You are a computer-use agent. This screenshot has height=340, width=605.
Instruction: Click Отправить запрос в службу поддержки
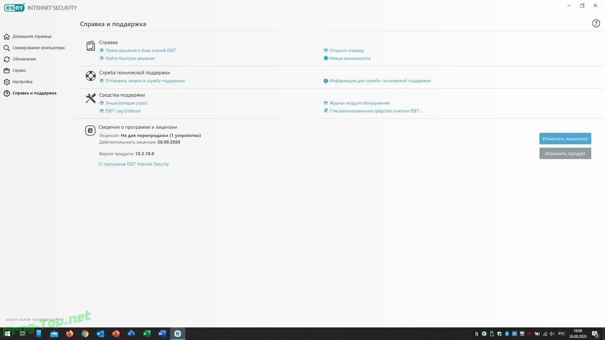(x=145, y=81)
